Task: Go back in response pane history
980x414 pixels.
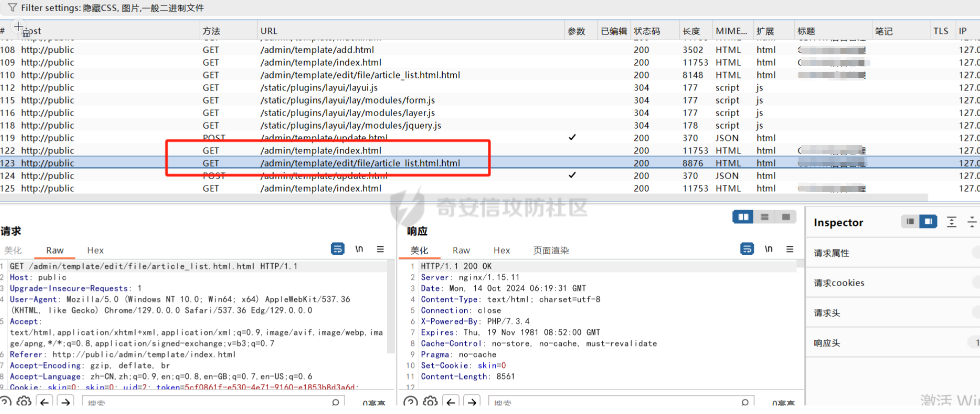Action: coord(451,401)
